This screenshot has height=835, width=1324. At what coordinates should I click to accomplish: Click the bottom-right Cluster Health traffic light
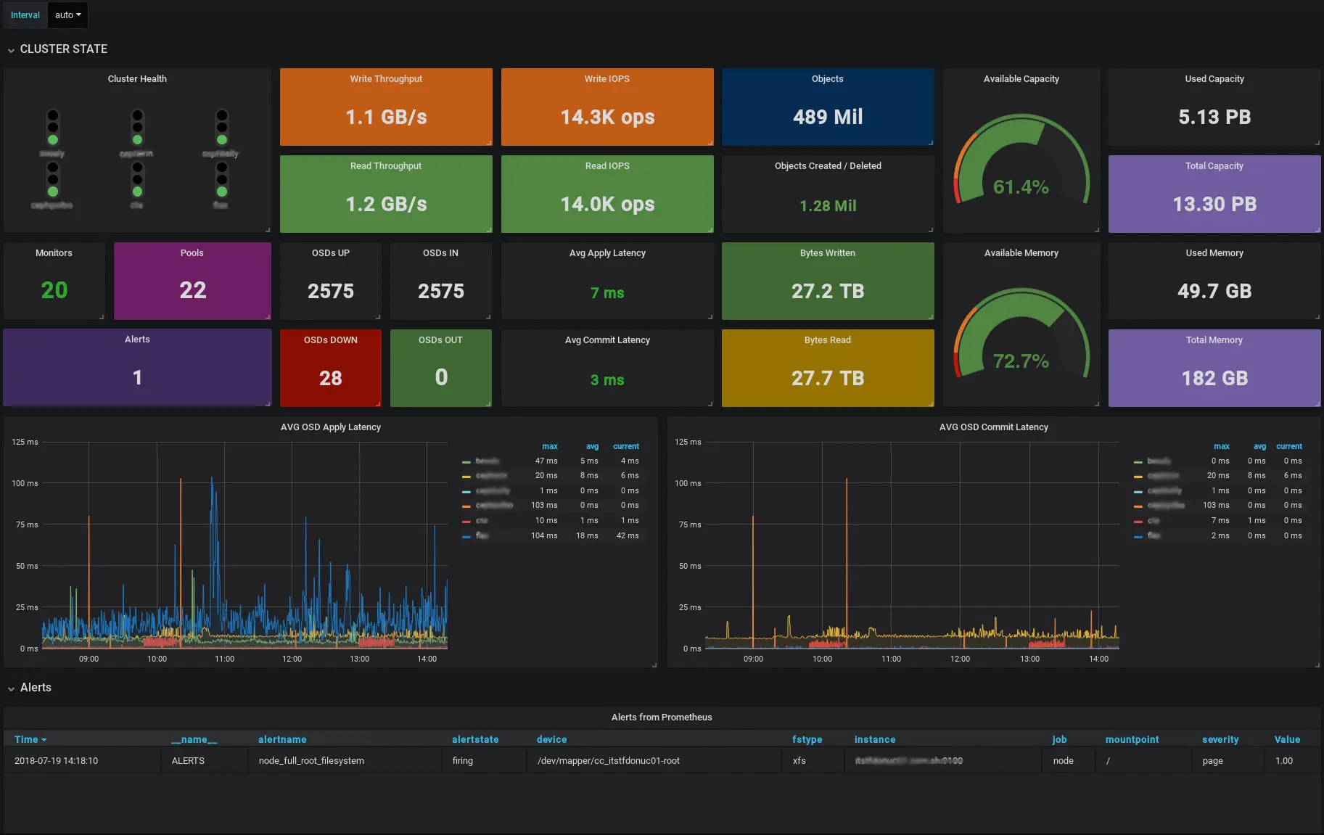pos(222,179)
